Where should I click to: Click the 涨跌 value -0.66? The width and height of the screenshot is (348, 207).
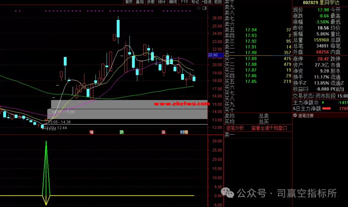324,16
